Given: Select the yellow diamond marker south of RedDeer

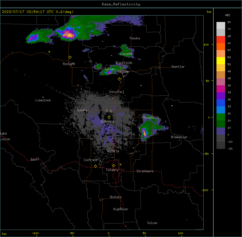Looking at the screenshot, I should point(119,79).
